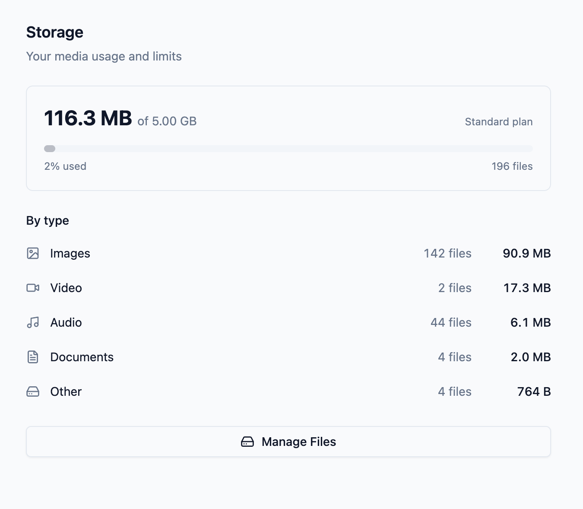The image size is (583, 509).
Task: Select the Video row label
Action: pos(66,288)
